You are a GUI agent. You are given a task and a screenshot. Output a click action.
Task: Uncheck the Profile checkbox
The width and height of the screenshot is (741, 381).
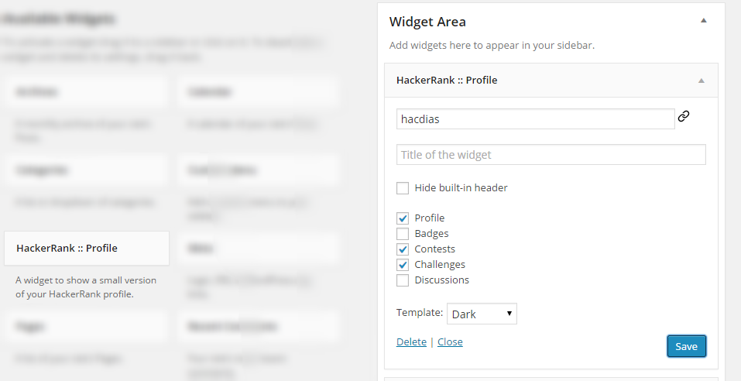pyautogui.click(x=403, y=218)
